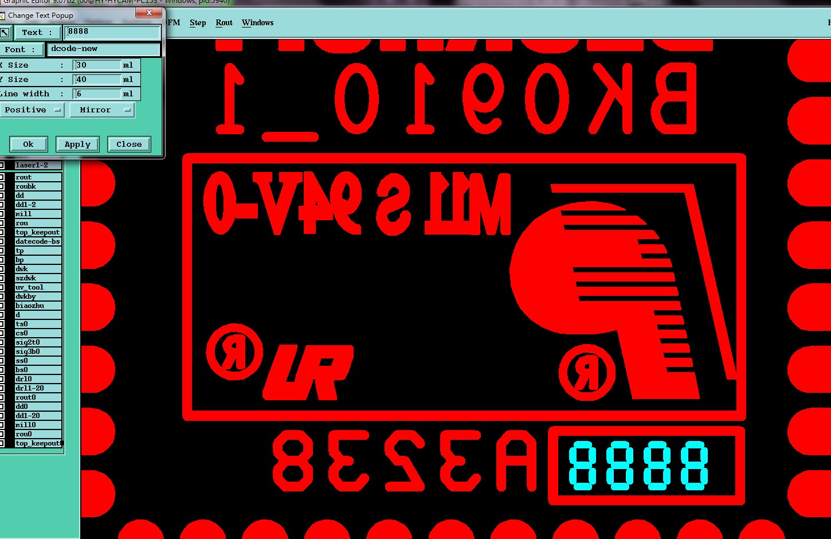Click the Y Size field showing 40
Viewport: 831px width, 539px height.
pos(97,80)
